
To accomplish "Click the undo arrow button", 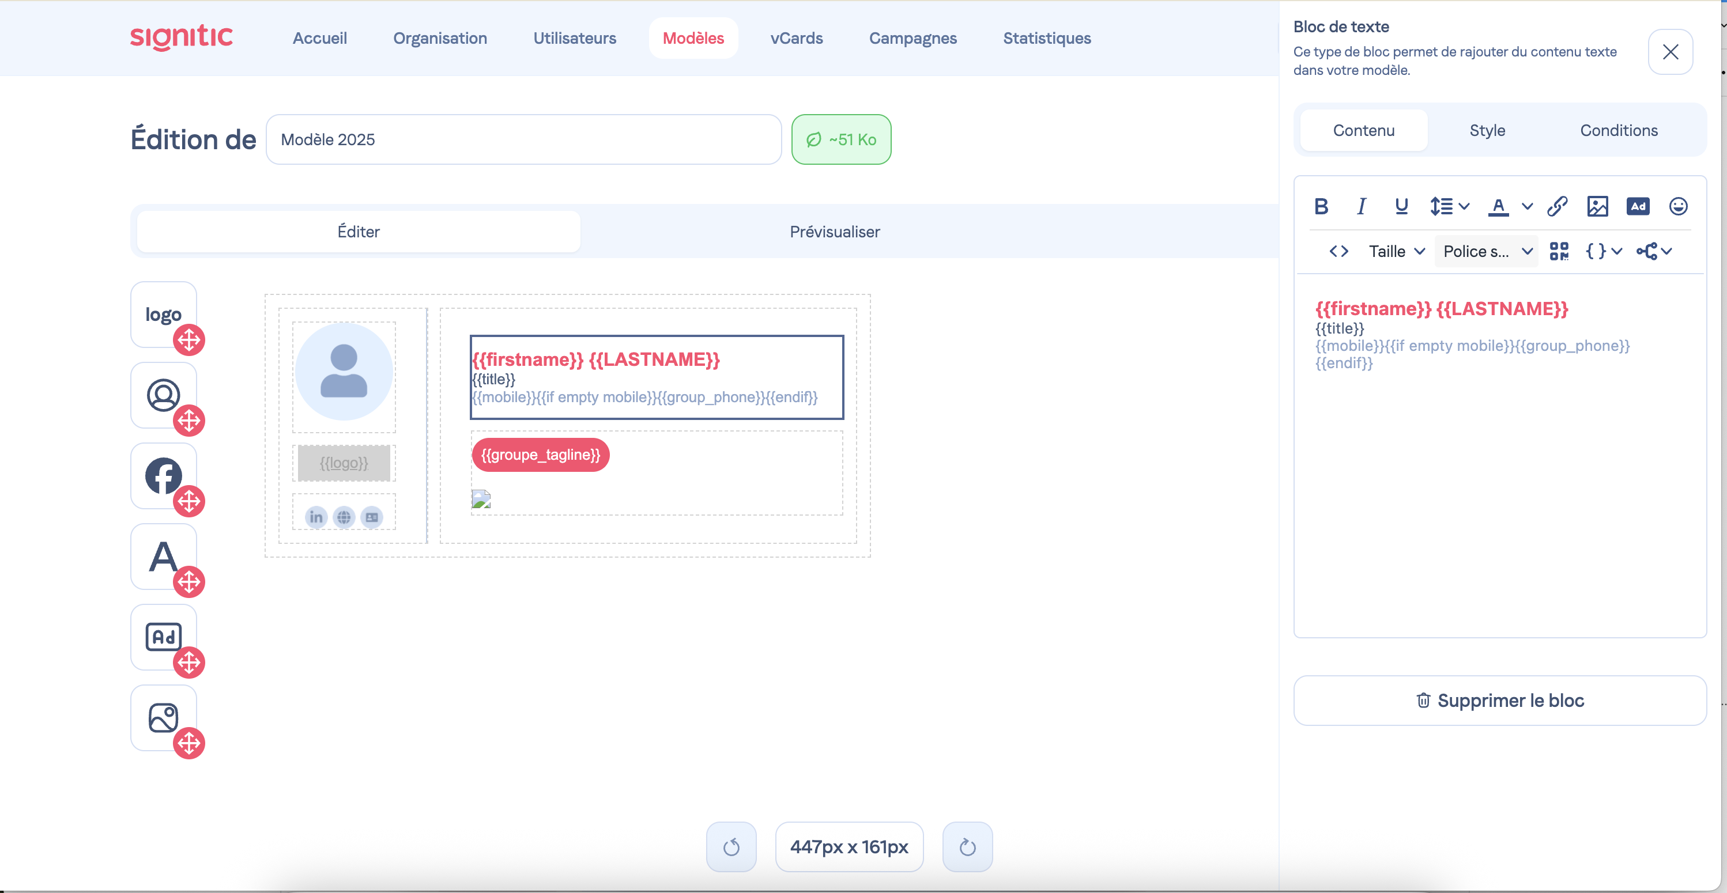I will click(x=731, y=847).
